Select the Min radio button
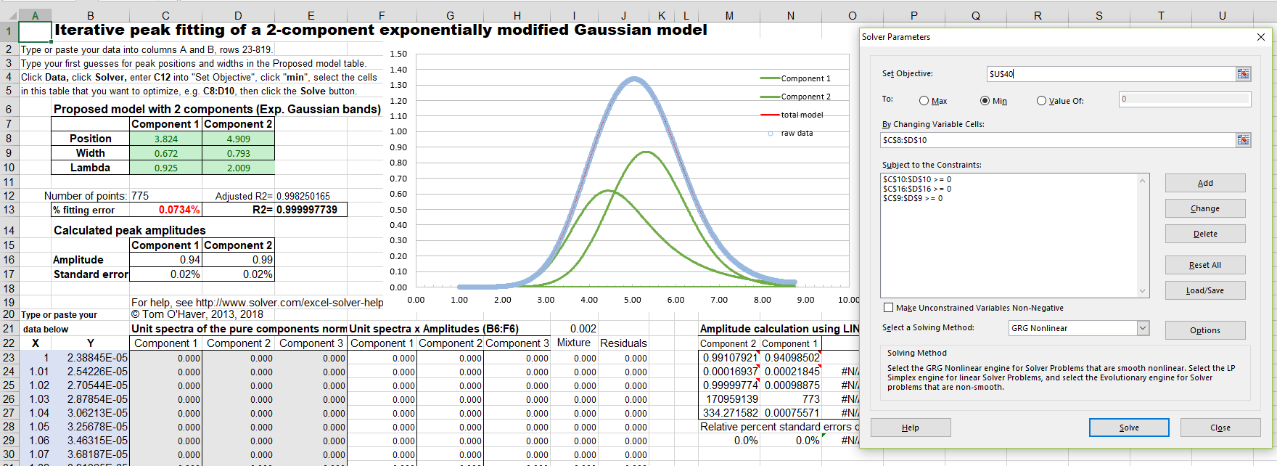 click(985, 101)
